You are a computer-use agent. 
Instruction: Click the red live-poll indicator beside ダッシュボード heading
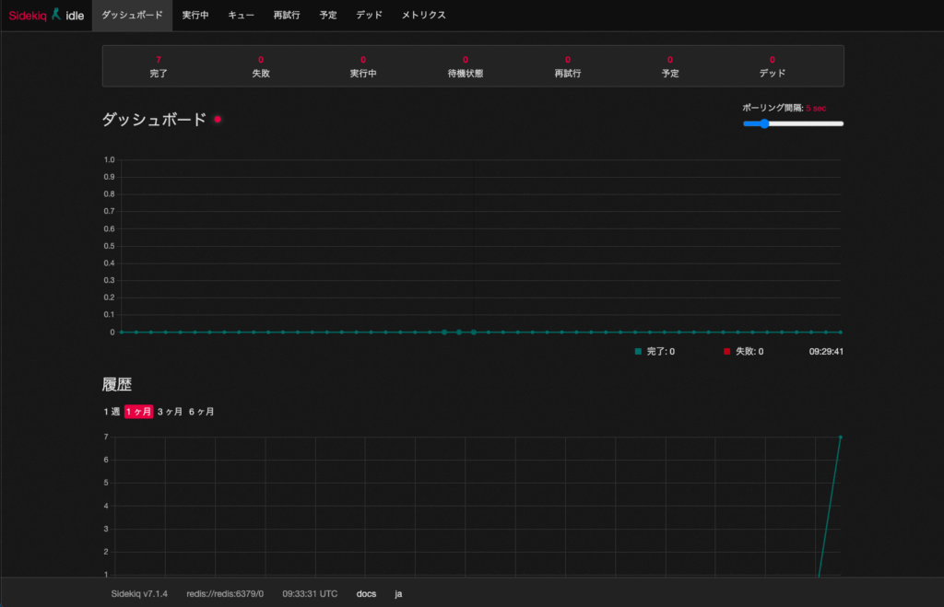(218, 120)
